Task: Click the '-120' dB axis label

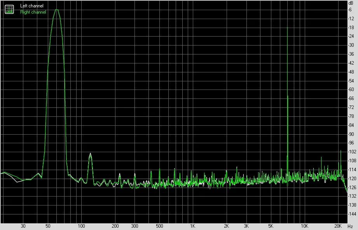Action: 352,178
